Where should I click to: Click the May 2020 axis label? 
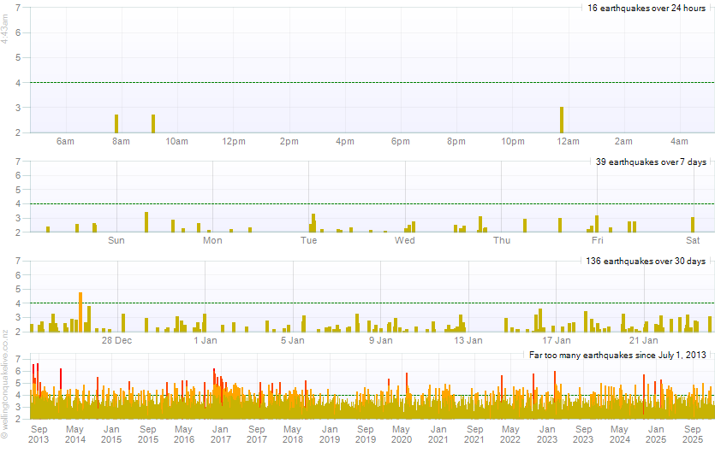(x=402, y=434)
